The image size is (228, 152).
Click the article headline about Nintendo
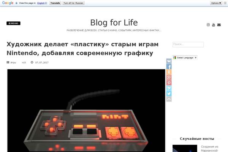(x=82, y=49)
